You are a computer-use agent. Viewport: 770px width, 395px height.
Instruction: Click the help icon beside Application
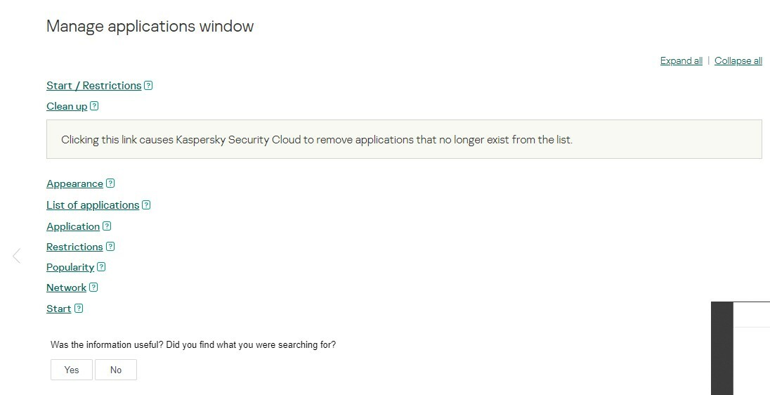click(x=107, y=226)
